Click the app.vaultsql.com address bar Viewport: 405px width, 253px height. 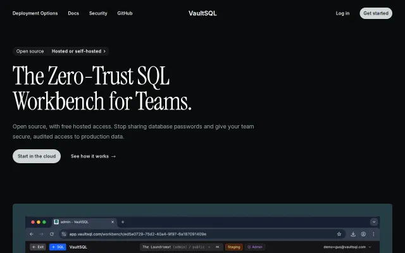[202, 234]
